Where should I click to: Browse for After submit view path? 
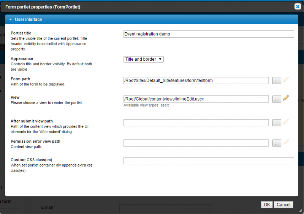[277, 123]
